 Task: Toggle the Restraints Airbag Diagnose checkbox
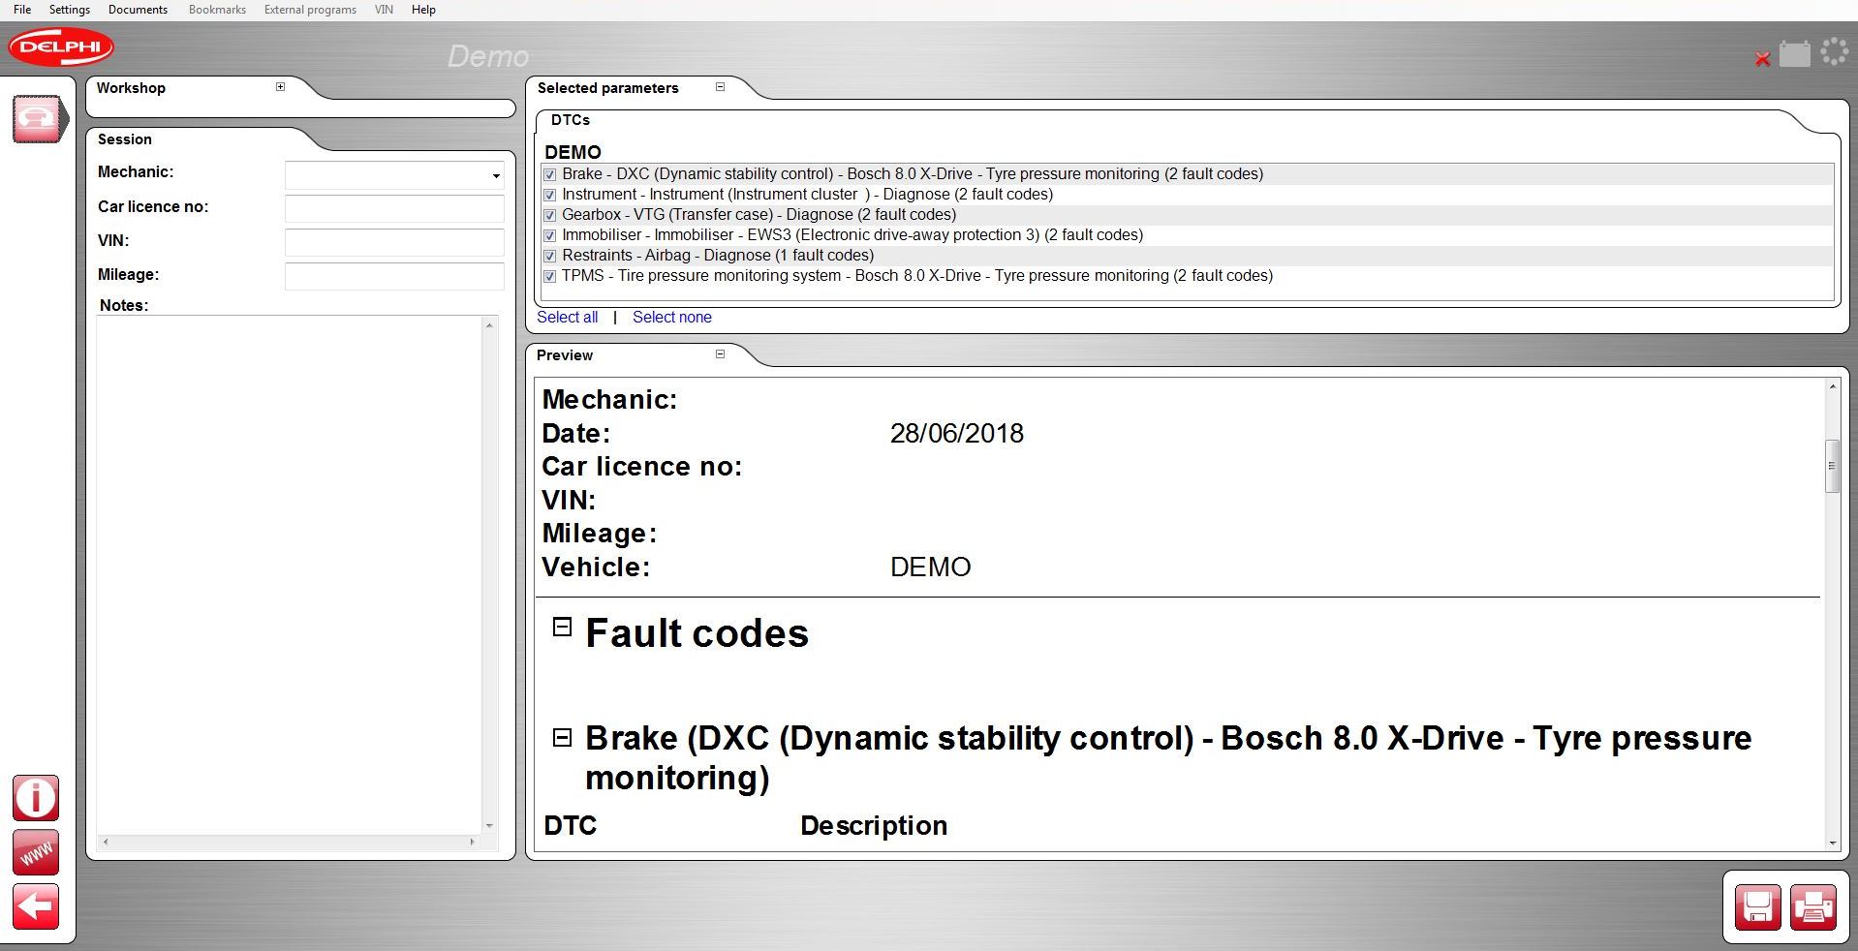coord(550,256)
